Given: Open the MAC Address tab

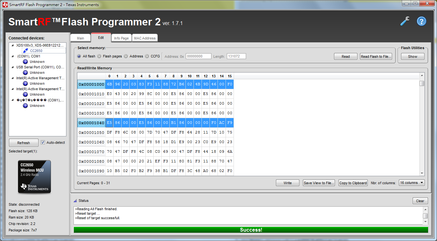Looking at the screenshot, I should point(145,38).
